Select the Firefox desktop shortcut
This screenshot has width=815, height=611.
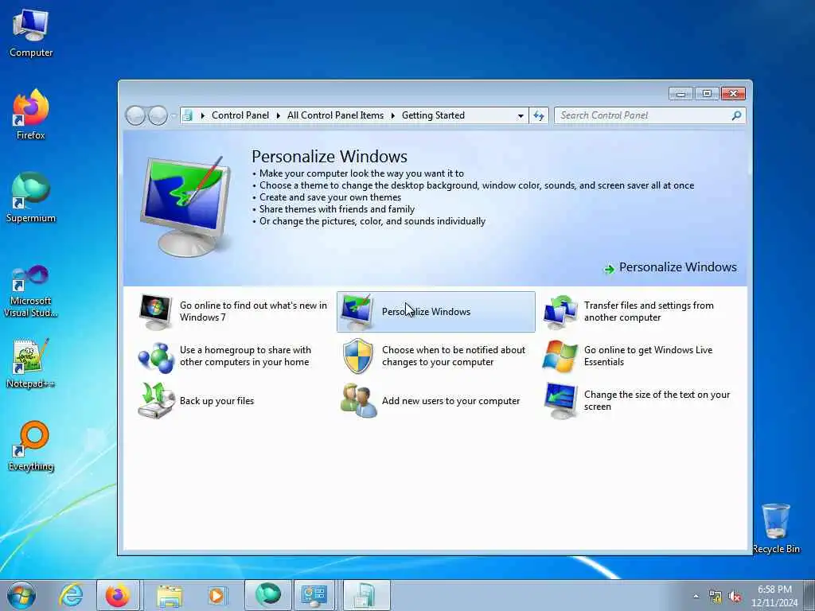click(x=31, y=115)
